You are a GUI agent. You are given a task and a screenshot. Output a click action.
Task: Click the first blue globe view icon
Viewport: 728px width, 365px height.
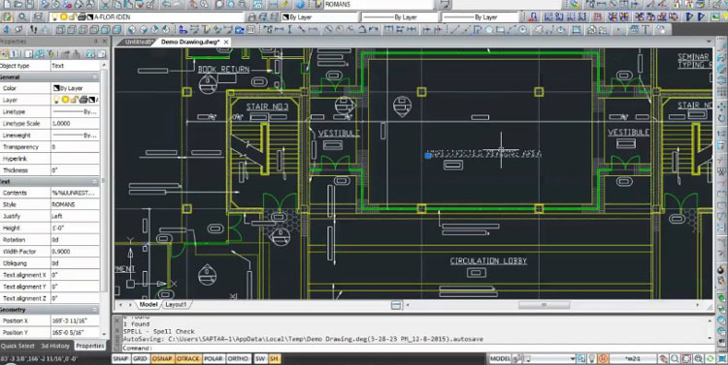[x=132, y=29]
